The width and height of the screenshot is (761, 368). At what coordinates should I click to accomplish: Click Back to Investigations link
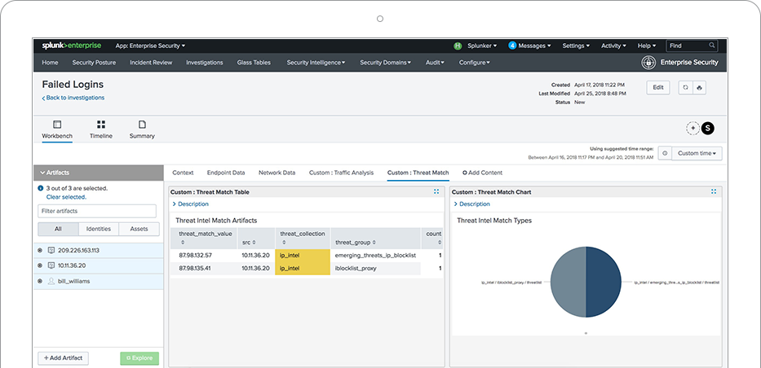point(73,98)
